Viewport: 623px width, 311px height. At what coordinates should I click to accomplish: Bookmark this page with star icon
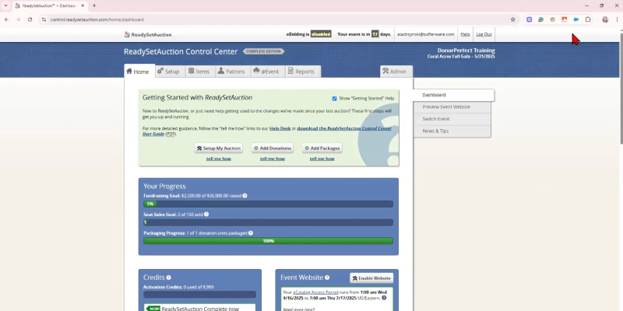[513, 19]
